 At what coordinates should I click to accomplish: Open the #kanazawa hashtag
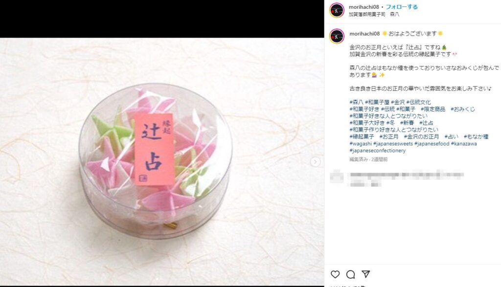click(x=464, y=144)
